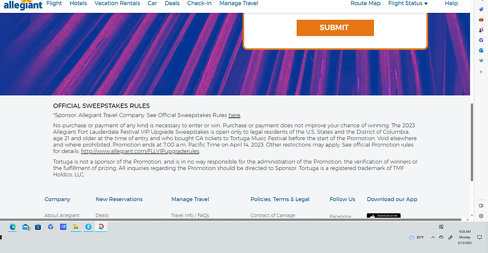Click the scroll-down arrow of vertical scrollbar

point(472,215)
